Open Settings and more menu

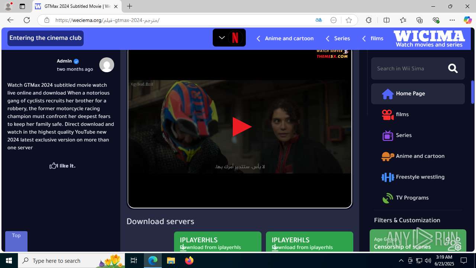coord(452,20)
